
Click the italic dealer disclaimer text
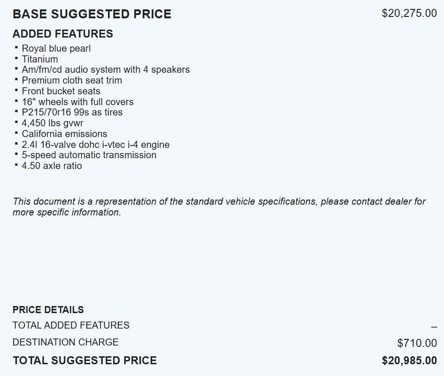coord(219,207)
